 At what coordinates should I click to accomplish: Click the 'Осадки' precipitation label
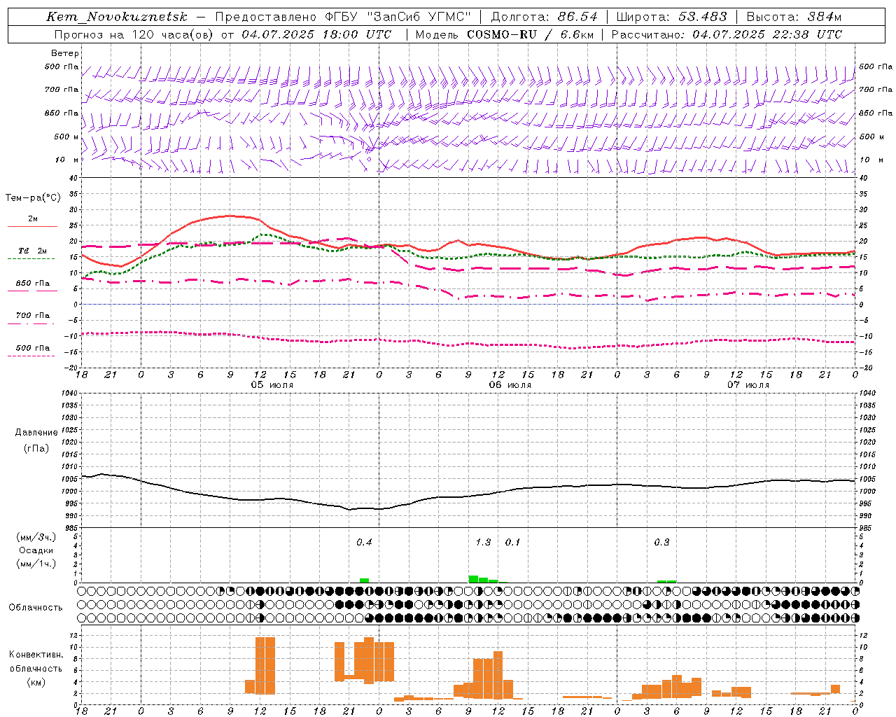pos(36,550)
